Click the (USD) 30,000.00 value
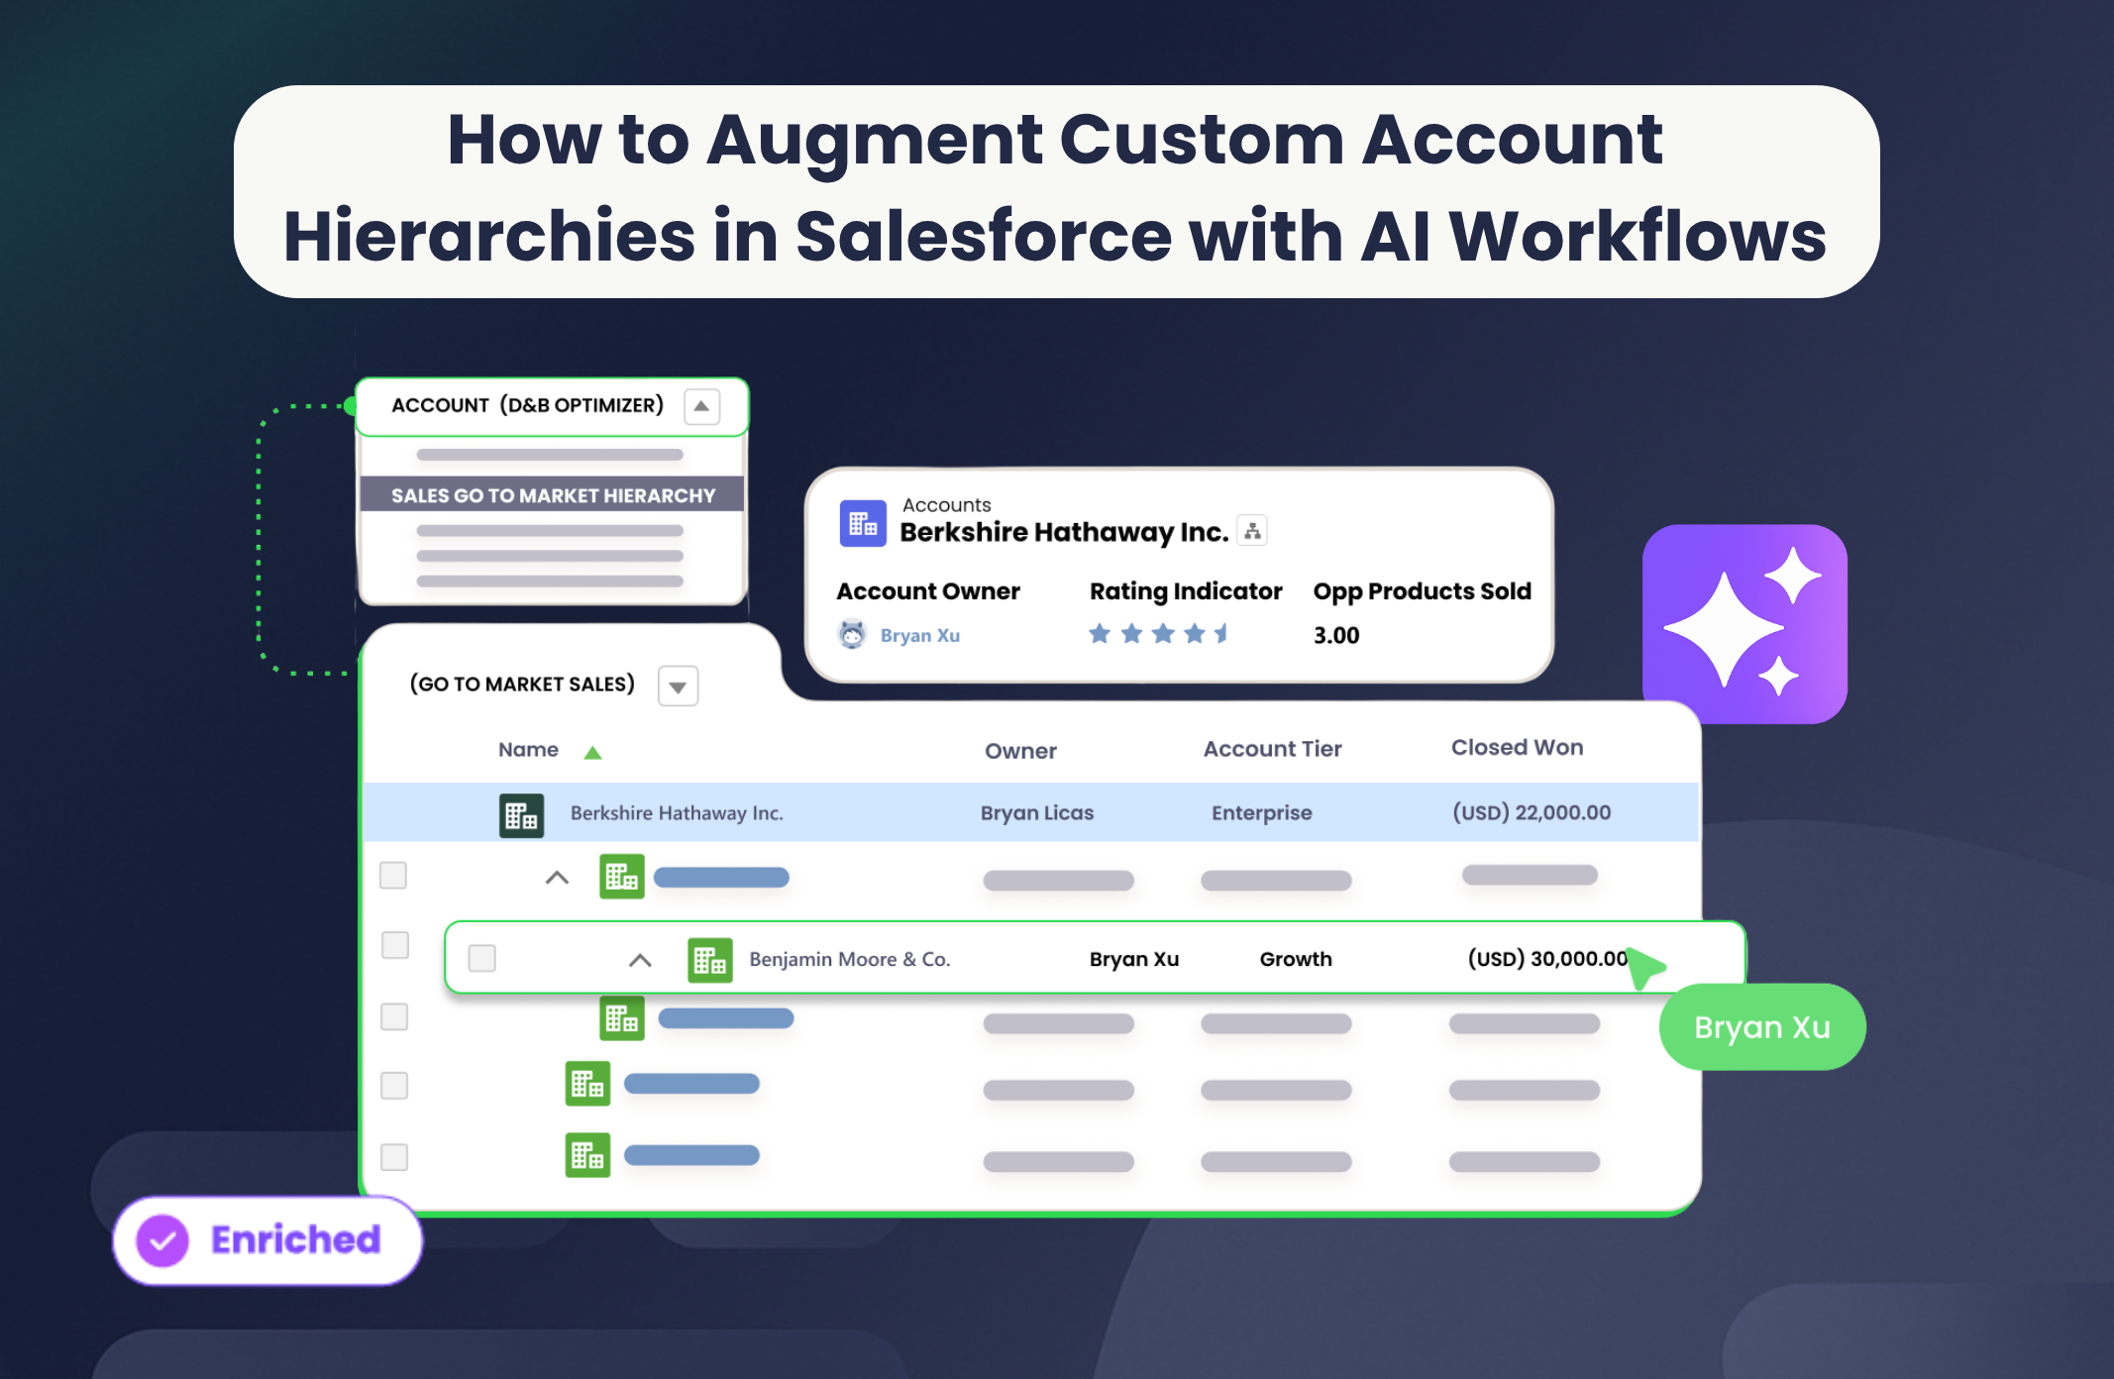Image resolution: width=2114 pixels, height=1379 pixels. pyautogui.click(x=1547, y=958)
